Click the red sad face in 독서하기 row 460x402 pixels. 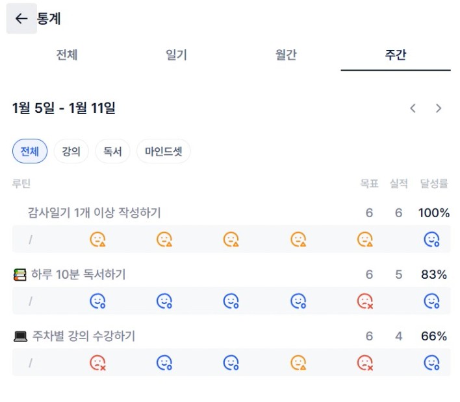365,301
